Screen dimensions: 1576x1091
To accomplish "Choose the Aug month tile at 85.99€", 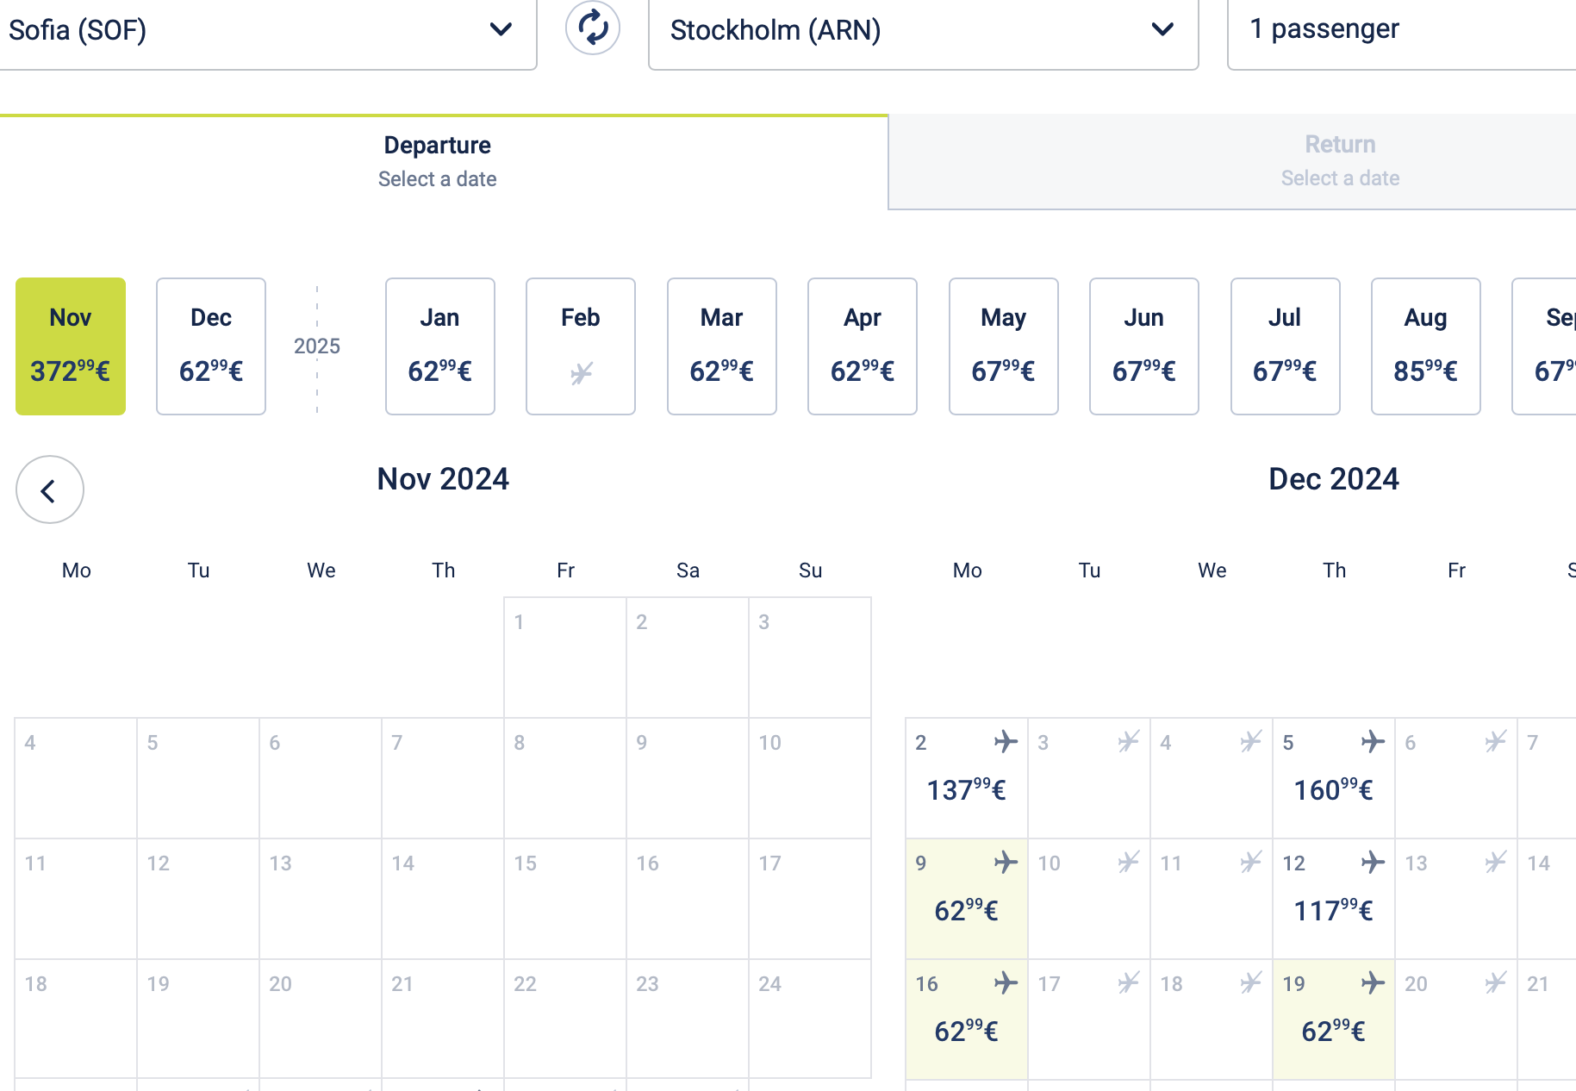I will pos(1425,346).
